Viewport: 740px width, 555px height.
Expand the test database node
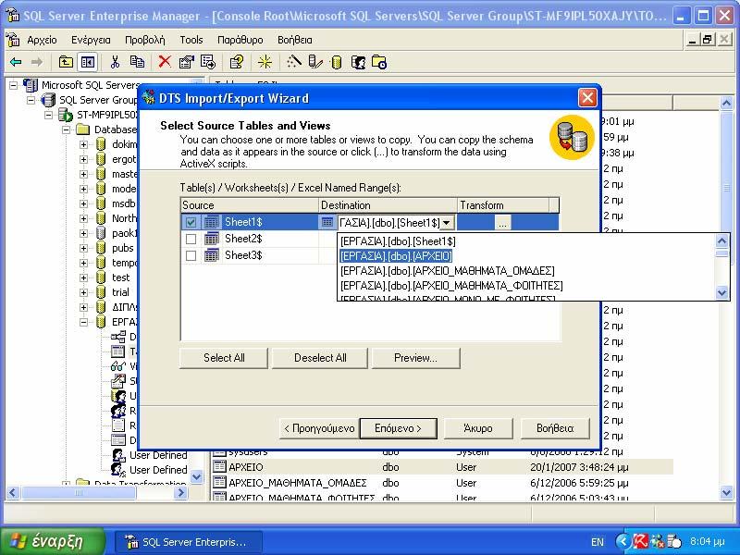83,277
